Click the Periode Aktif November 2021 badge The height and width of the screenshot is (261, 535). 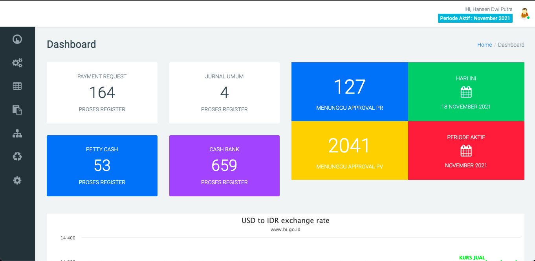coord(475,18)
